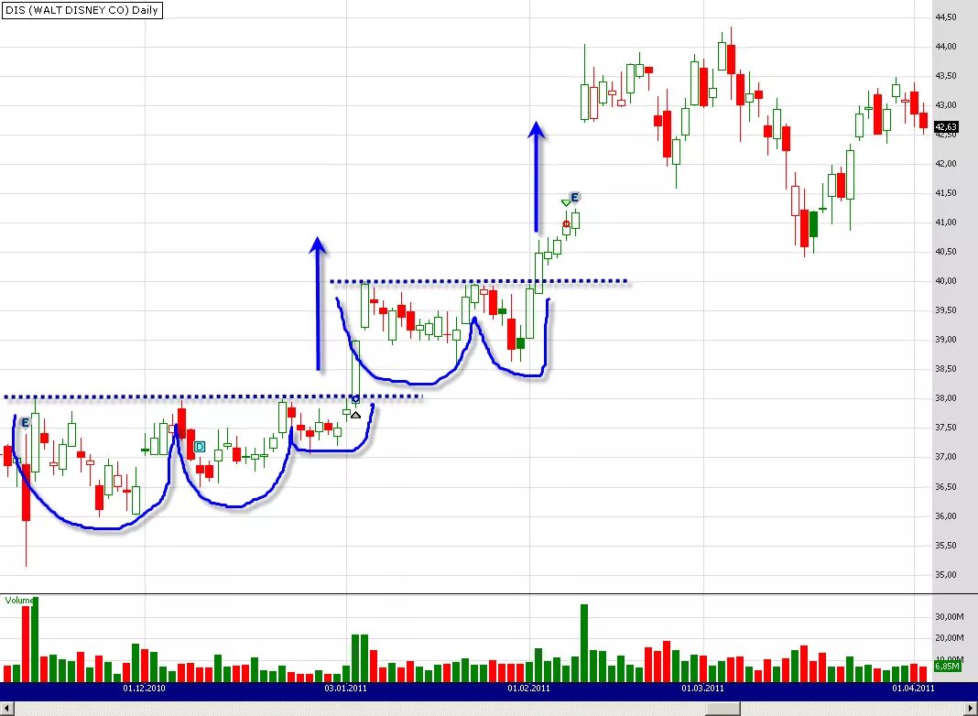The image size is (978, 716).
Task: Click the 36,50 price axis label
Action: click(946, 486)
